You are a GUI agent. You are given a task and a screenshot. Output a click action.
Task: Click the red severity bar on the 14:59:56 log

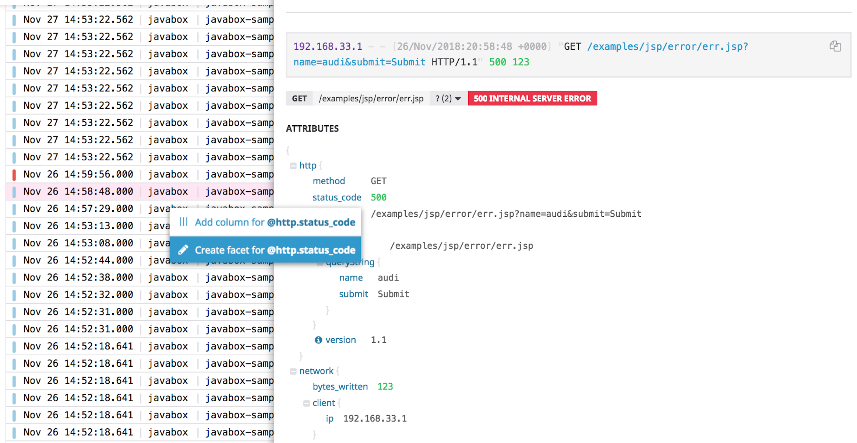coord(13,174)
